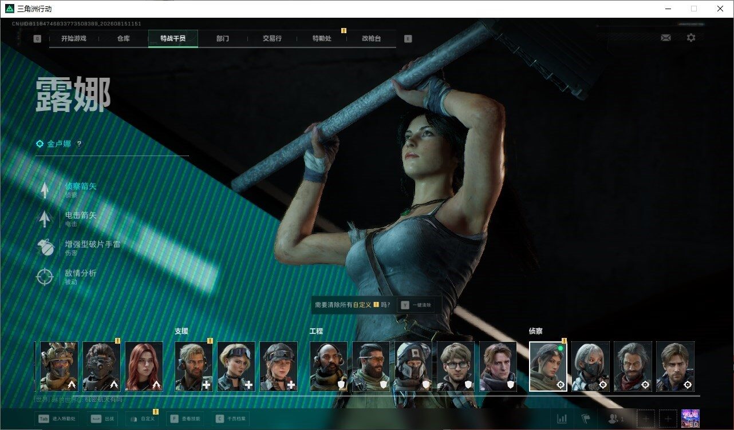Click the E key hint after 改枪台
Screen dimensions: 734x430
408,39
